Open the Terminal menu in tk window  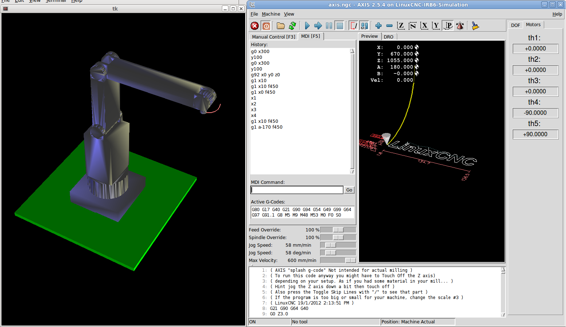56,1
